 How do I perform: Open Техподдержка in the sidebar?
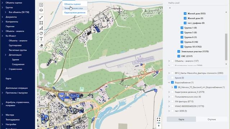[x=13, y=120]
